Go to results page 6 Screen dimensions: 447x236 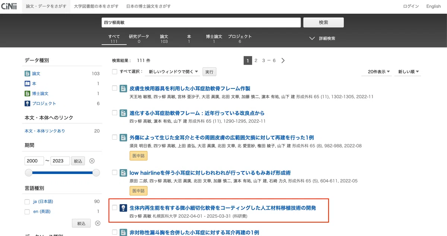click(274, 61)
